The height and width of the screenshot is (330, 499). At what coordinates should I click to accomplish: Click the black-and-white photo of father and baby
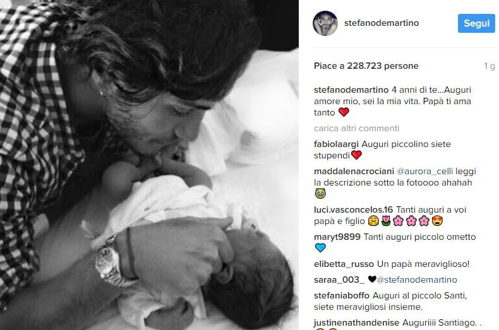coord(149,165)
